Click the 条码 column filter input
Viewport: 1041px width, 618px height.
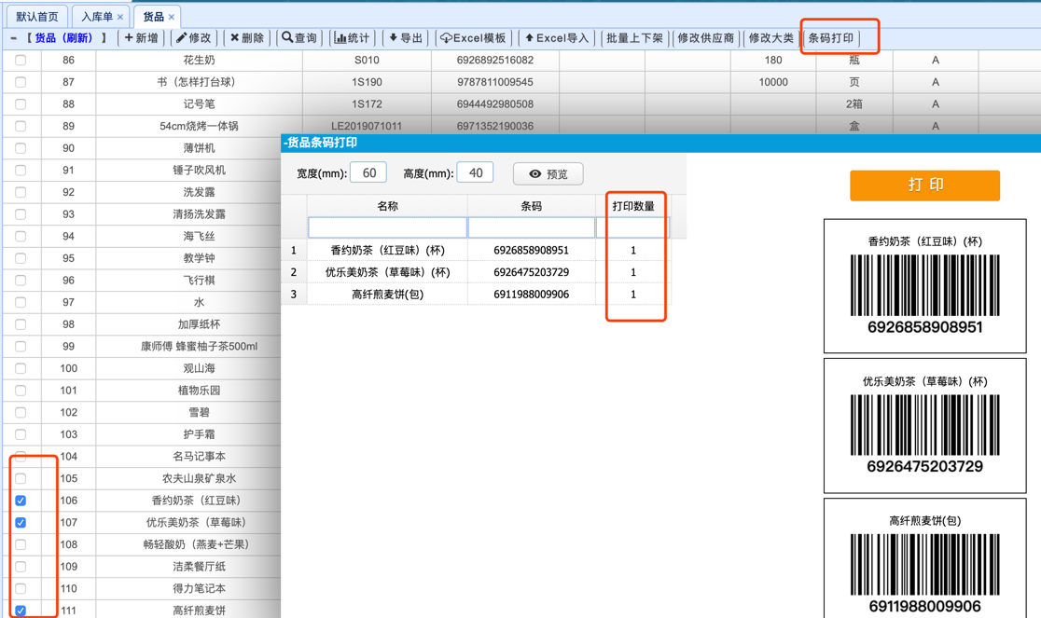[531, 227]
